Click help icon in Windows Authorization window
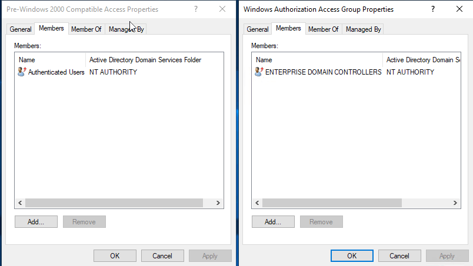 pos(433,9)
